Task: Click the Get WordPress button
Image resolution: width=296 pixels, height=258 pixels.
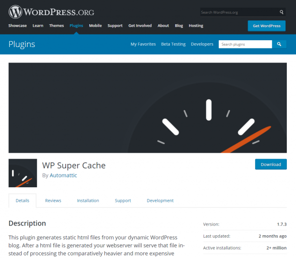Action: [266, 26]
